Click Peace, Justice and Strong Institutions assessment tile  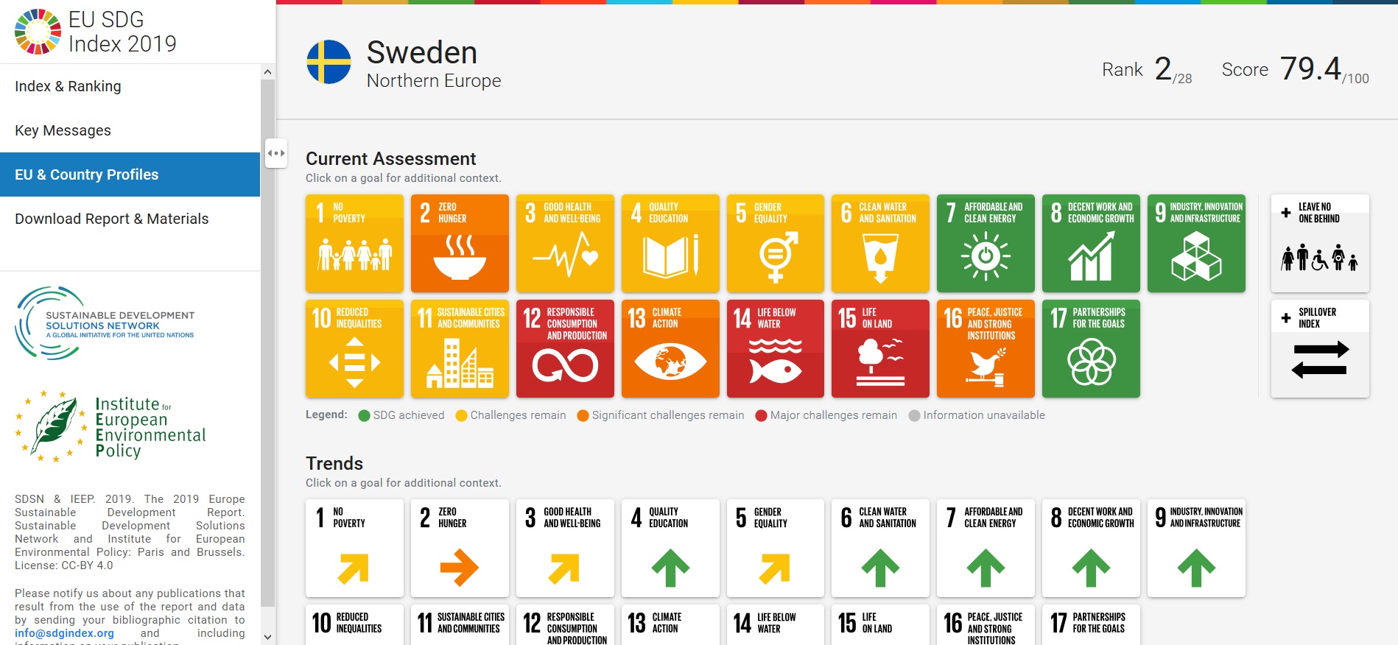coord(986,349)
